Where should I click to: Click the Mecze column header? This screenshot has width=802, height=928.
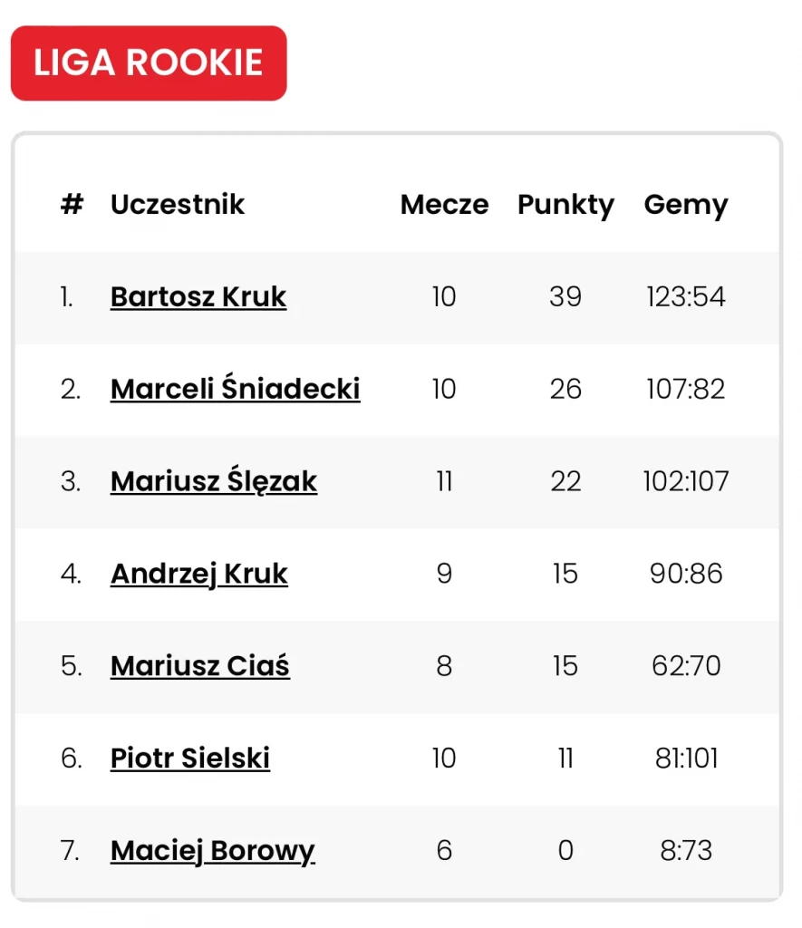445,204
